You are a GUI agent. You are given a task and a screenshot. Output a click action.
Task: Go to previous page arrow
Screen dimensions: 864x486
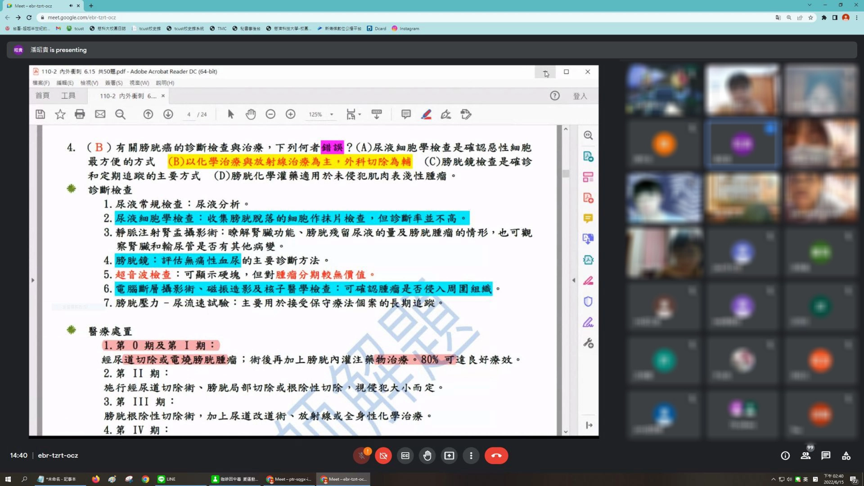[x=148, y=114]
